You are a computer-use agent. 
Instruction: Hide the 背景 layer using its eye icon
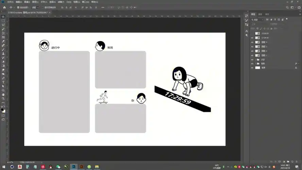[x=252, y=68]
